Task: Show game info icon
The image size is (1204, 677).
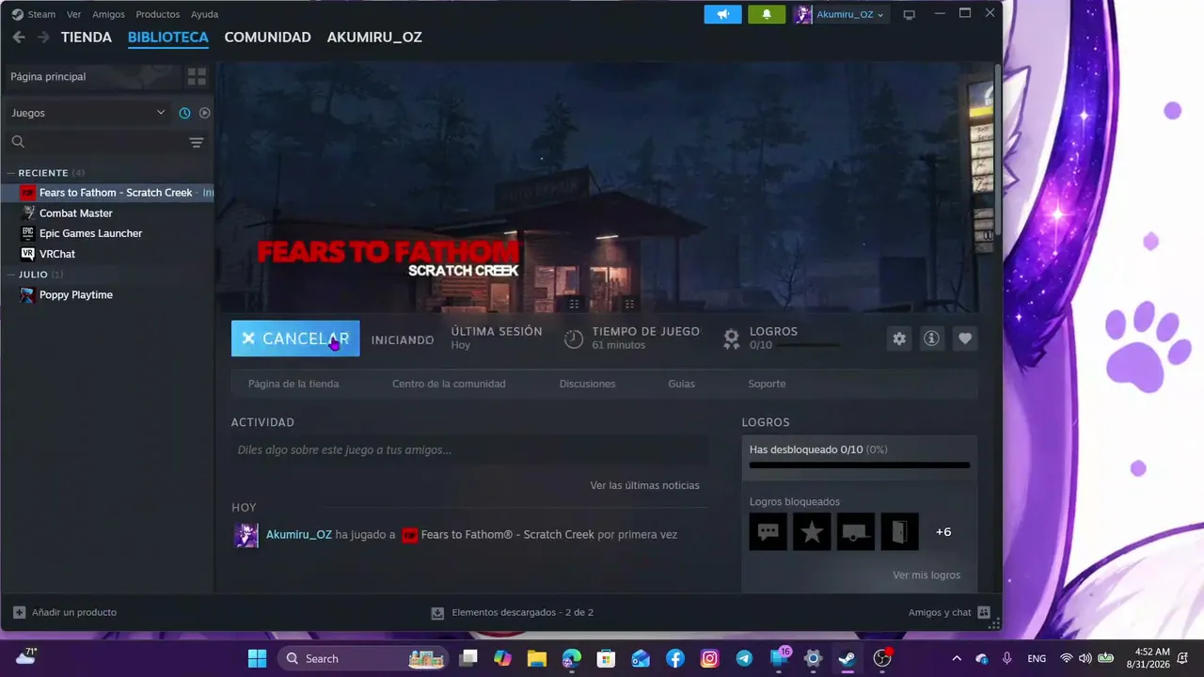Action: click(931, 338)
